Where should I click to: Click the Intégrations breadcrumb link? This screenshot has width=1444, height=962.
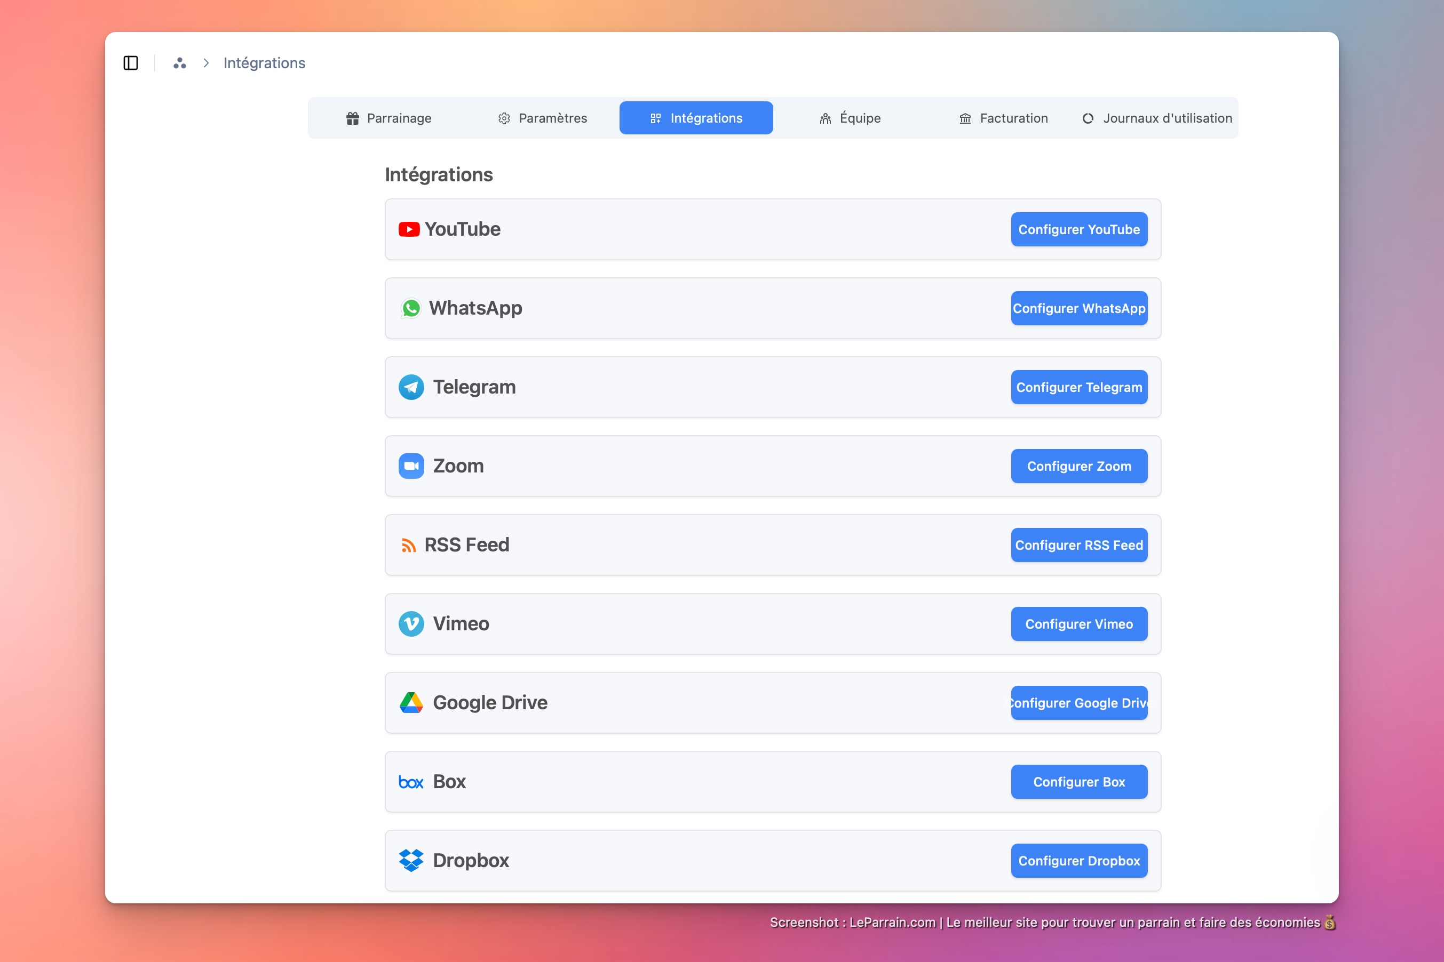[264, 62]
